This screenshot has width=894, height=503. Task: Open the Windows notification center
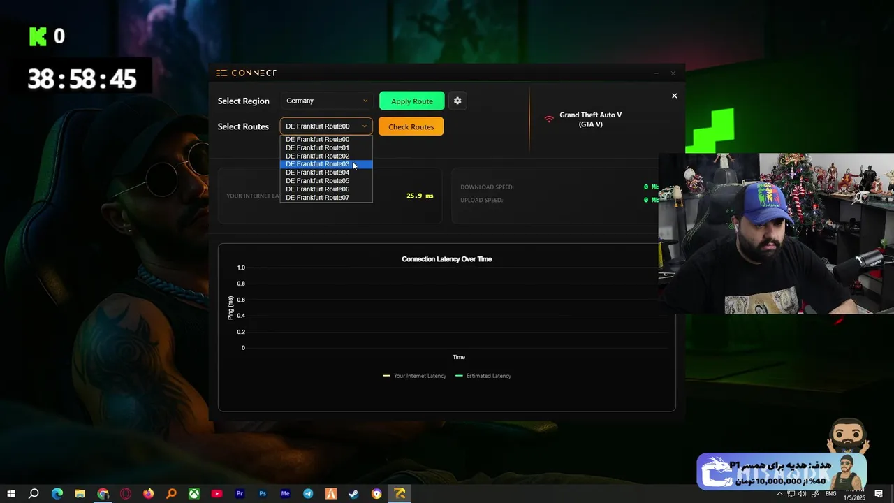(879, 494)
